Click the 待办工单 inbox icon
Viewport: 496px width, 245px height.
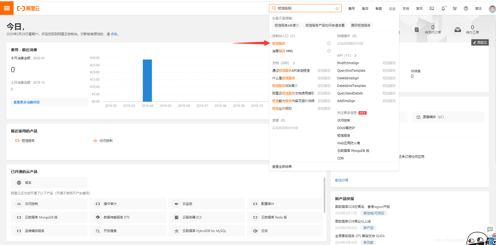coord(458,30)
